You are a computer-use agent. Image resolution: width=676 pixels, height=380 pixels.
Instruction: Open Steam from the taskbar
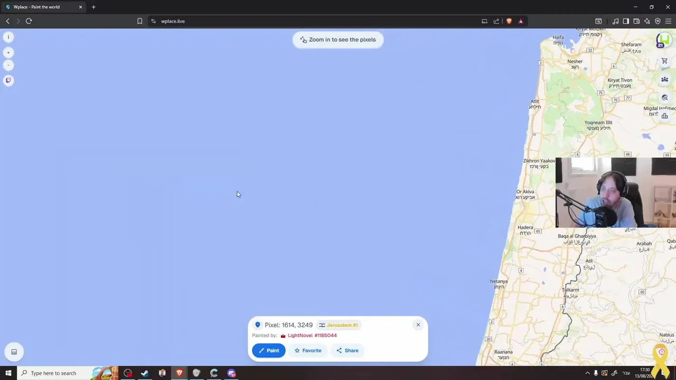(x=145, y=373)
